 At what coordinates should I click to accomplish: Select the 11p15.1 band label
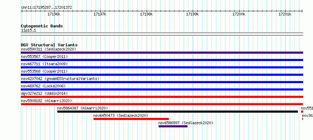(x=28, y=31)
